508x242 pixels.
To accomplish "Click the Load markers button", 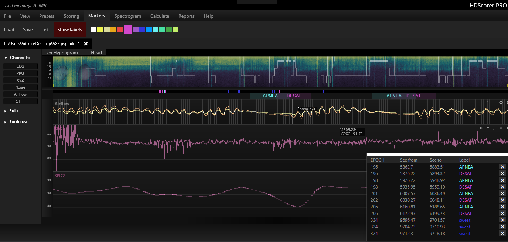I will click(x=9, y=30).
